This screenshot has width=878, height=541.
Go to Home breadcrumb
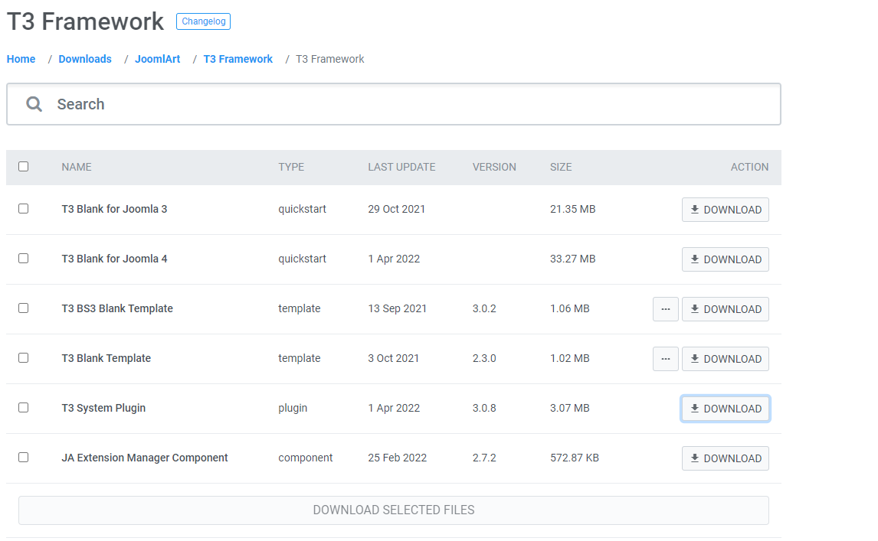pos(21,59)
